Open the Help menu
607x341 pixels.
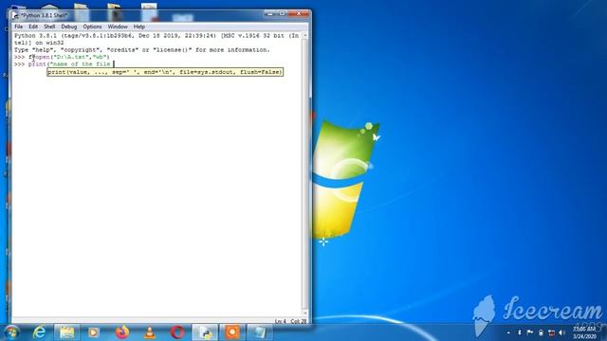139,27
